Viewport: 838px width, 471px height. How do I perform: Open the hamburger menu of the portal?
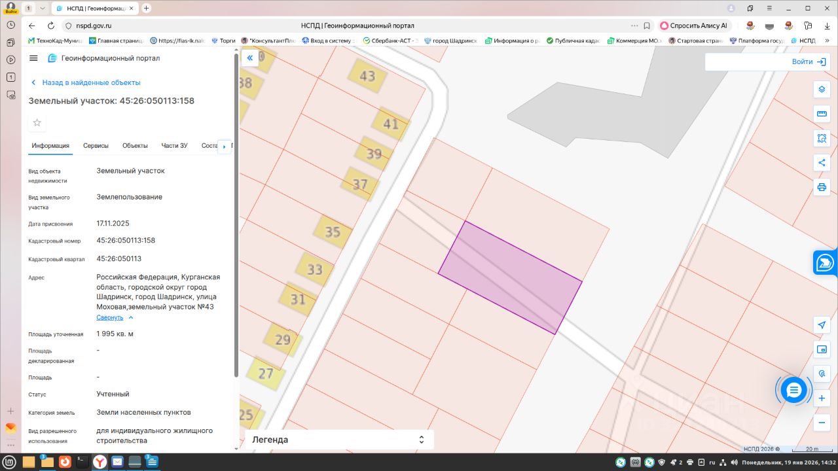[x=34, y=58]
